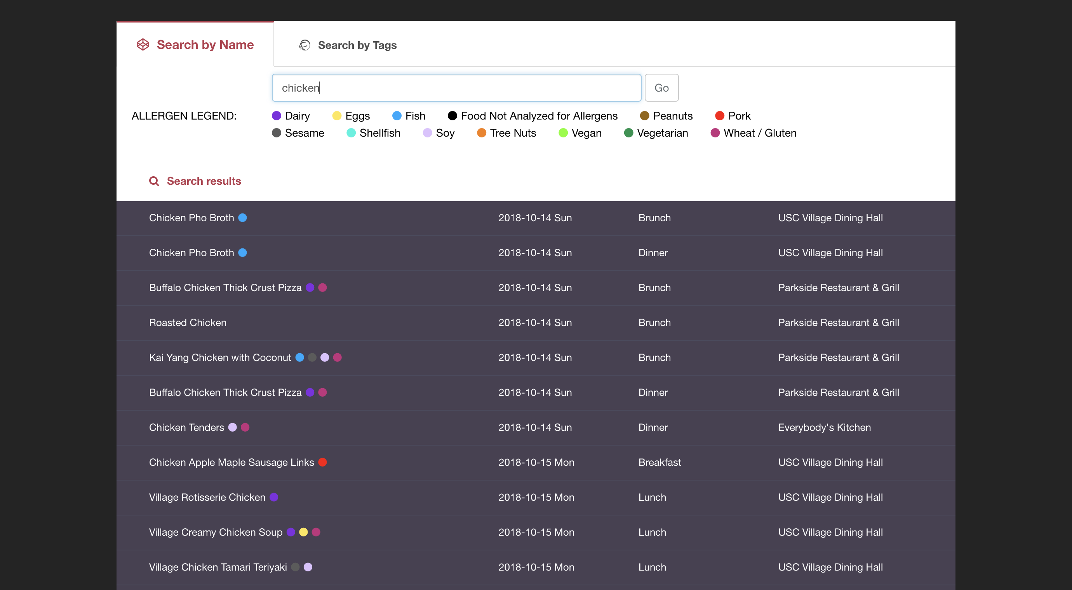1072x590 pixels.
Task: Click the Search by Name icon
Action: 143,45
